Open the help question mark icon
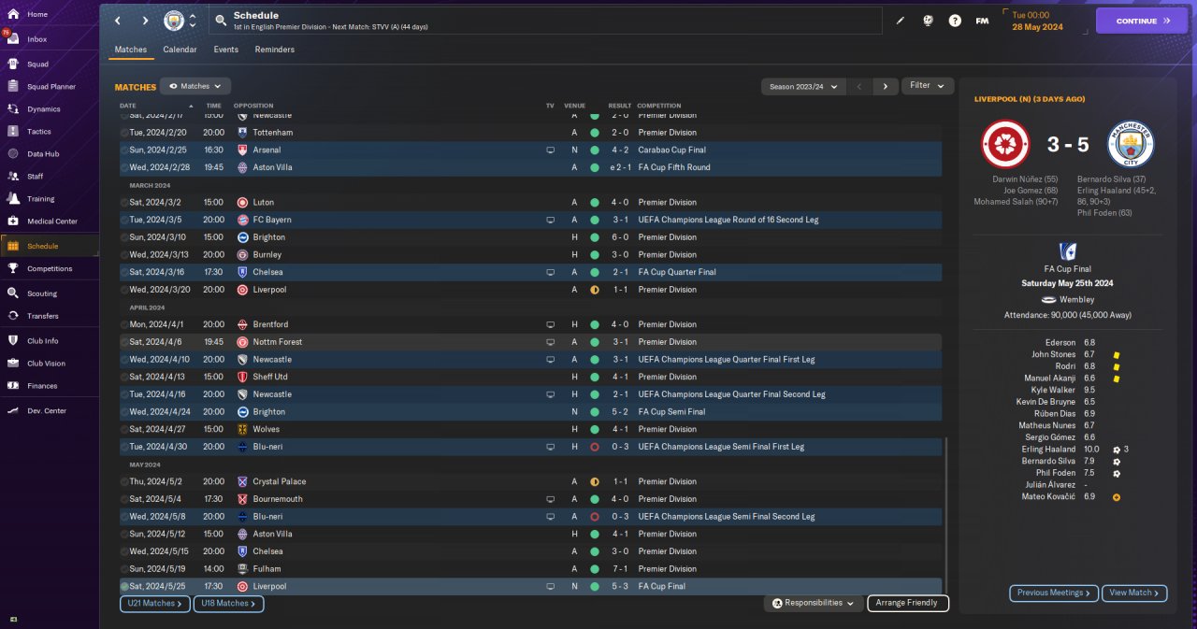The width and height of the screenshot is (1197, 629). [x=955, y=21]
